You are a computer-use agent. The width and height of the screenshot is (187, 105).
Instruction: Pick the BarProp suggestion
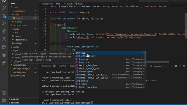coord(110,81)
